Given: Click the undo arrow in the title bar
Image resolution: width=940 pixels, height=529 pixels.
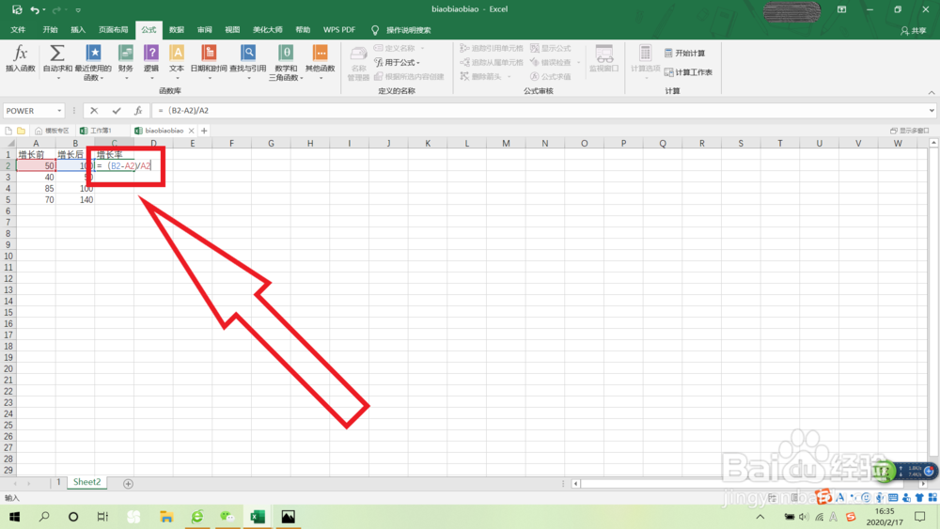Looking at the screenshot, I should 35,9.
